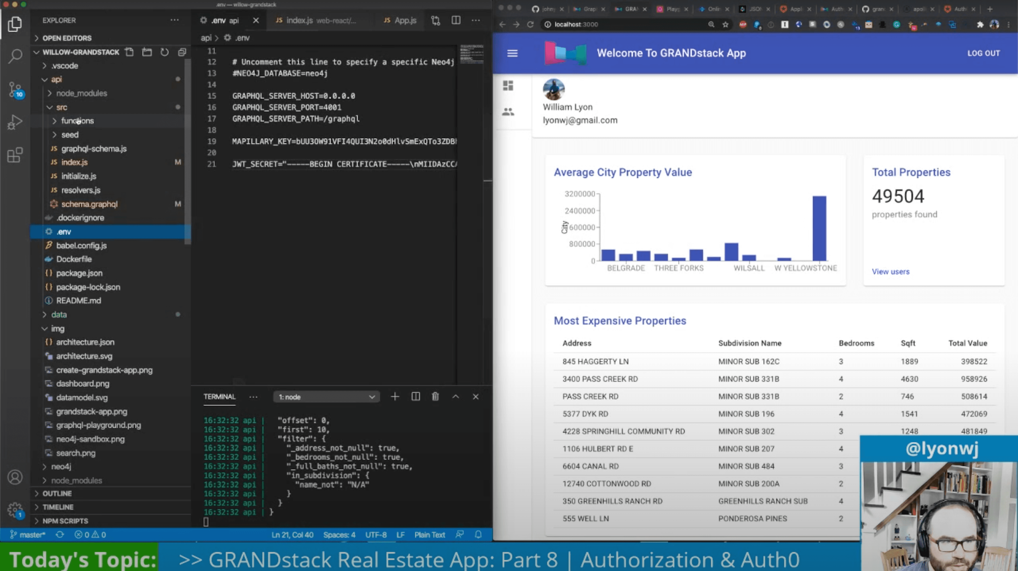Expand the functions folder
This screenshot has height=571, width=1018.
(x=78, y=121)
